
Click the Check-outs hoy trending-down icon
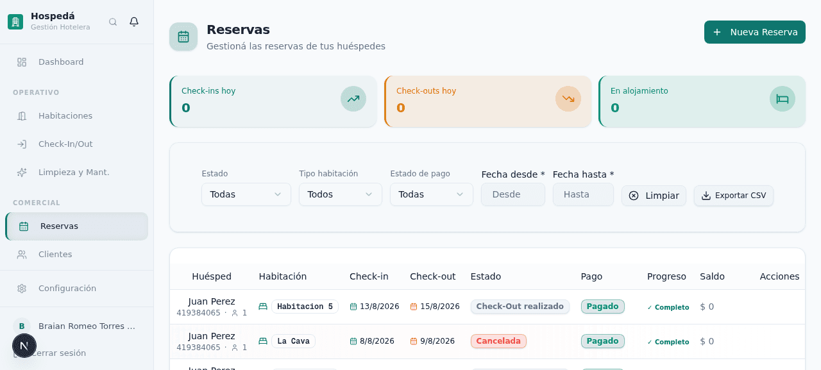point(568,99)
